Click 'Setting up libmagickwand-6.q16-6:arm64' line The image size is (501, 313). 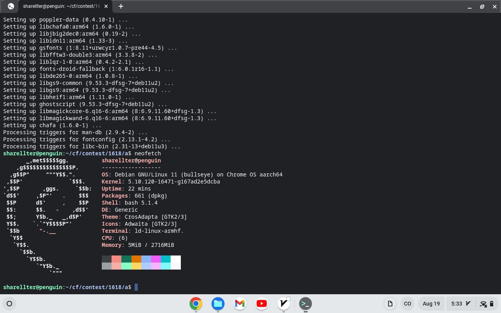(110, 118)
